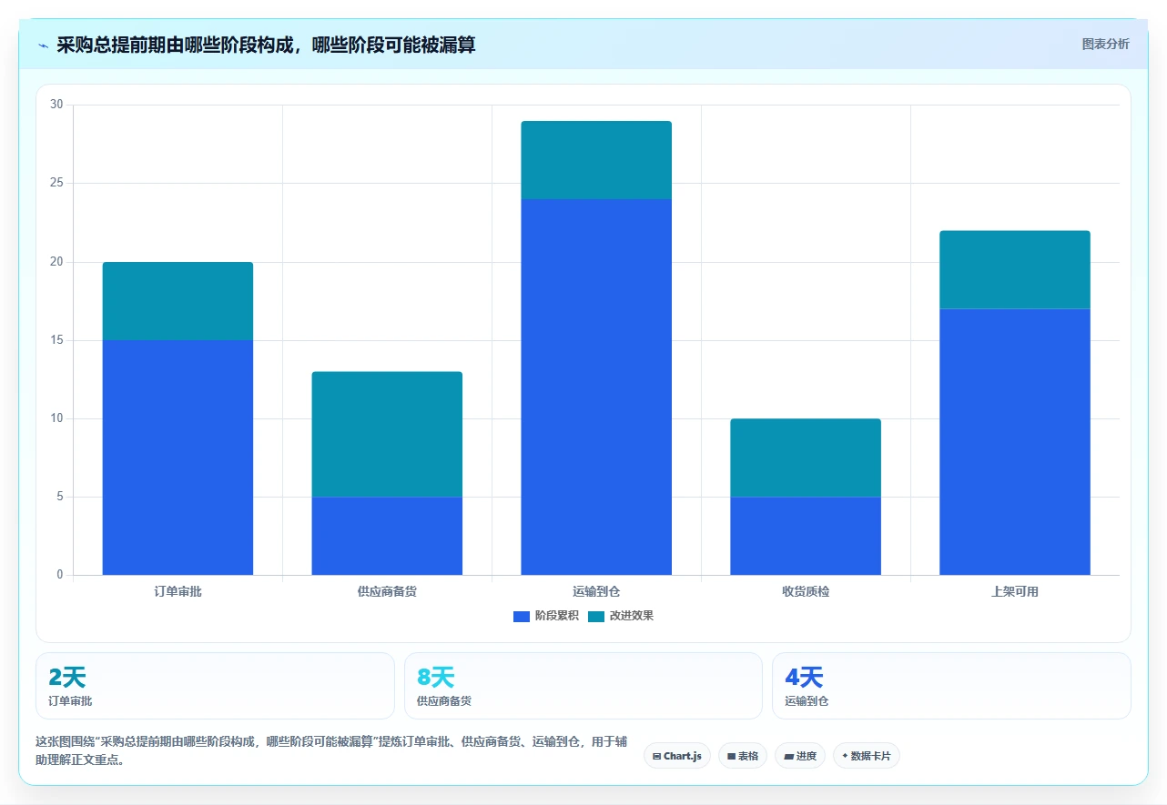This screenshot has height=805, width=1167.
Task: Click the teal 改进效果 legend color box
Action: pos(596,617)
